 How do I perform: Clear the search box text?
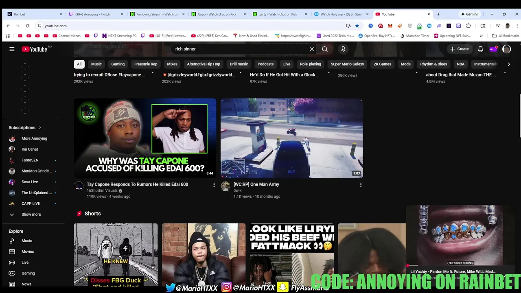pyautogui.click(x=312, y=49)
